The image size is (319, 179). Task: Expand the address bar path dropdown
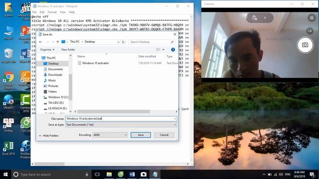(119, 42)
